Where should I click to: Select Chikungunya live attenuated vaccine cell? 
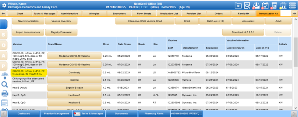29,80
